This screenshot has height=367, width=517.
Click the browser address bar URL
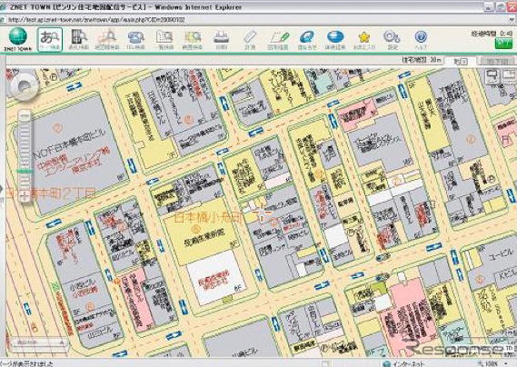(x=96, y=20)
